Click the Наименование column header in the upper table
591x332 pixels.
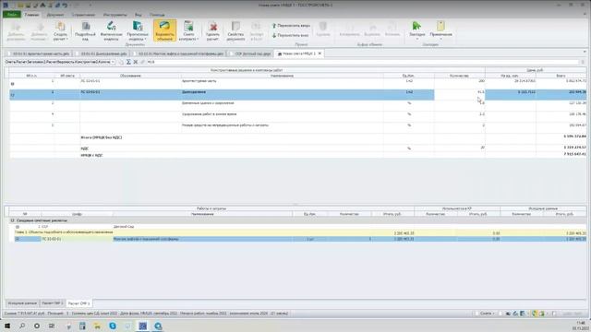(x=282, y=76)
